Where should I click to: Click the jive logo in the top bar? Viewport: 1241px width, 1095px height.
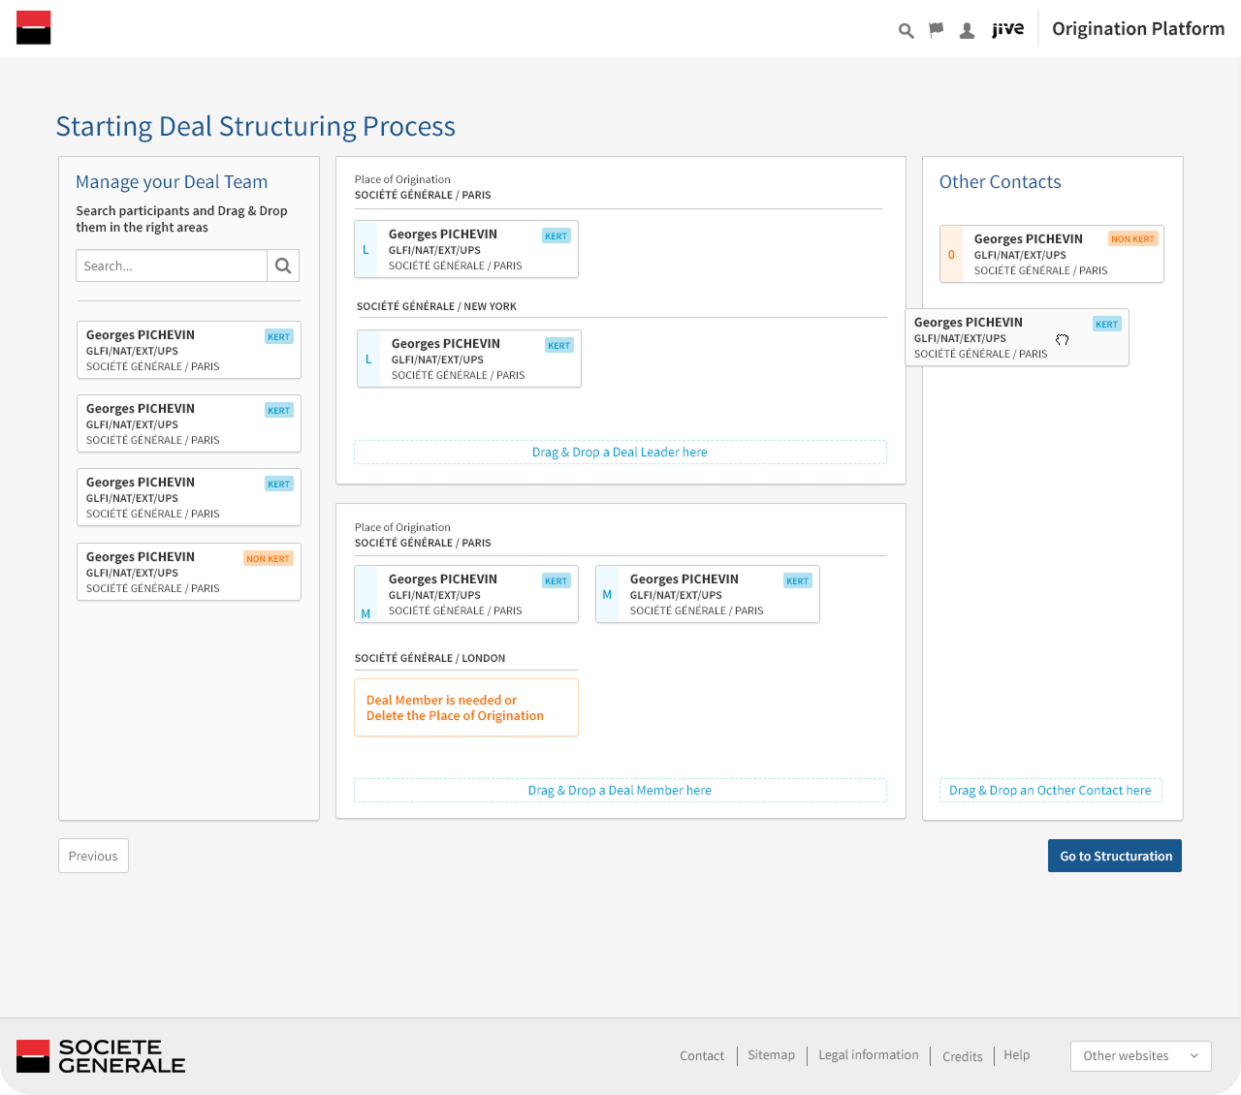coord(1008,29)
